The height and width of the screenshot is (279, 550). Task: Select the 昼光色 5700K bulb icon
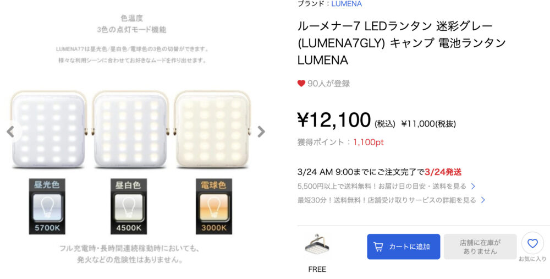[x=47, y=206]
